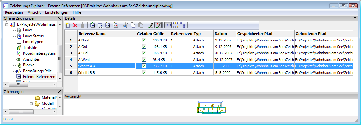Switch to the tree view mode
This screenshot has width=361, height=125.
point(183,25)
